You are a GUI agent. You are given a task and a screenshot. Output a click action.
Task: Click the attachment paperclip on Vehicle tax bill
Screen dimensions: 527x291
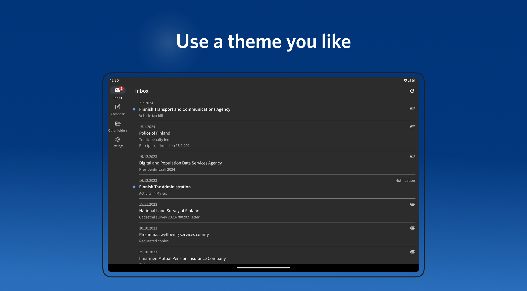click(412, 108)
